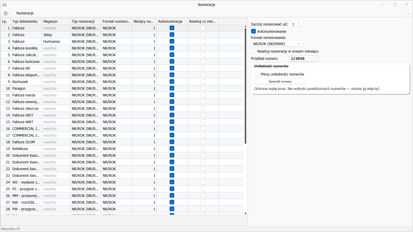Click the Rekordów: 45 status text
This screenshot has height=232, width=413.
click(11, 229)
